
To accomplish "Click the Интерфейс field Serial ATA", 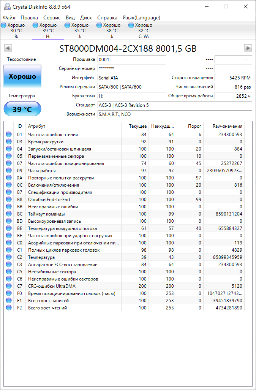I will coord(131,78).
